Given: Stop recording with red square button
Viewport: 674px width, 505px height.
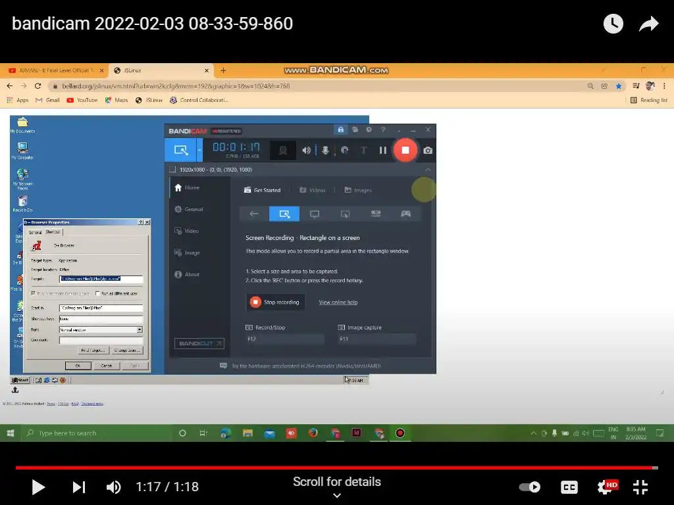Looking at the screenshot, I should 405,151.
